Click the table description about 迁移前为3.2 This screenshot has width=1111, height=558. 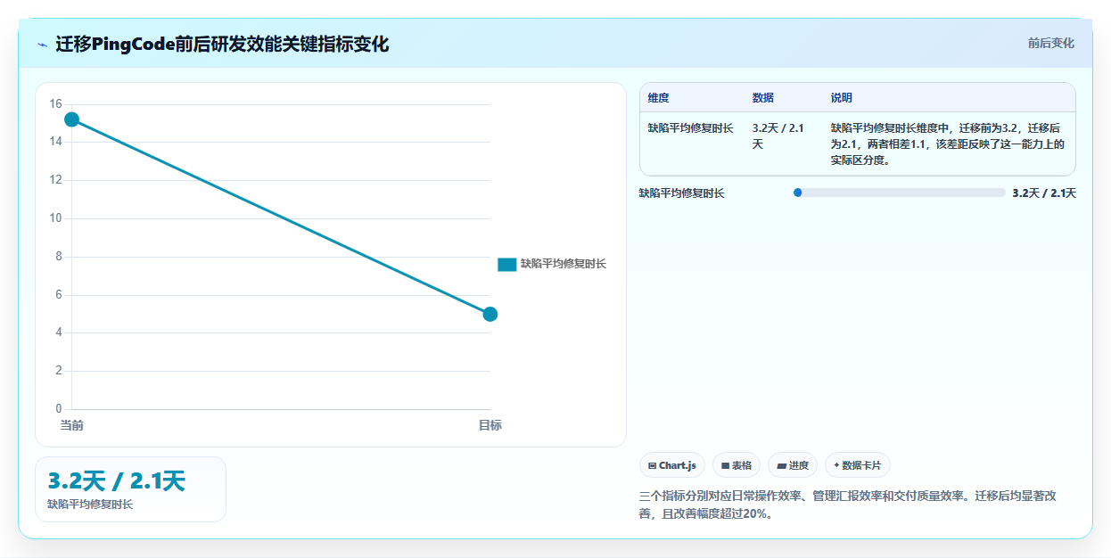point(948,144)
